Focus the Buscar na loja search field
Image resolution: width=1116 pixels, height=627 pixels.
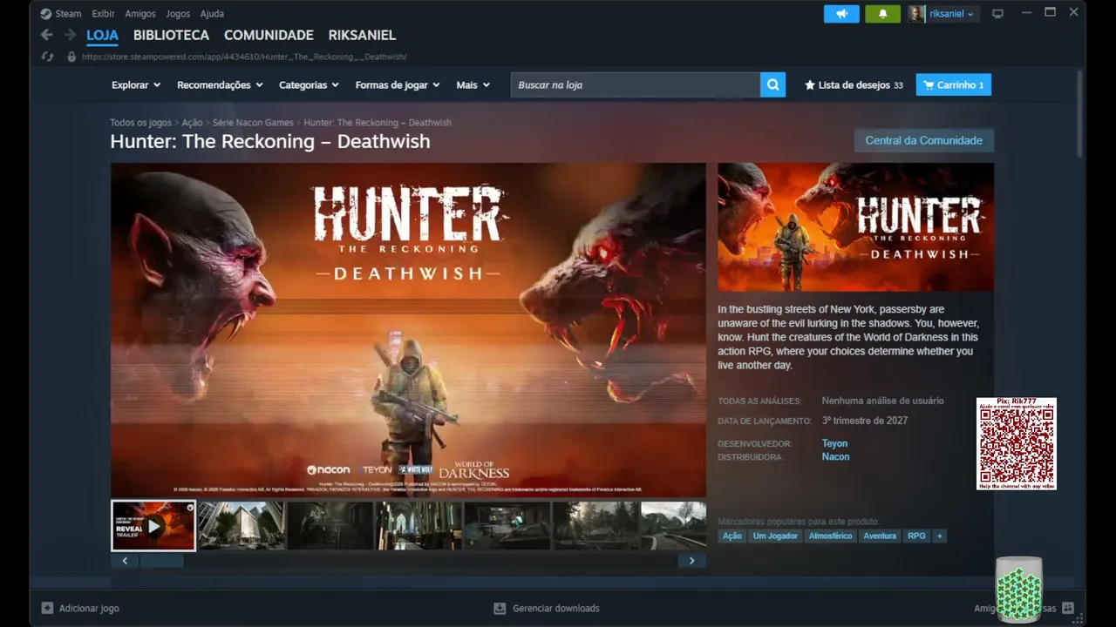tap(636, 84)
